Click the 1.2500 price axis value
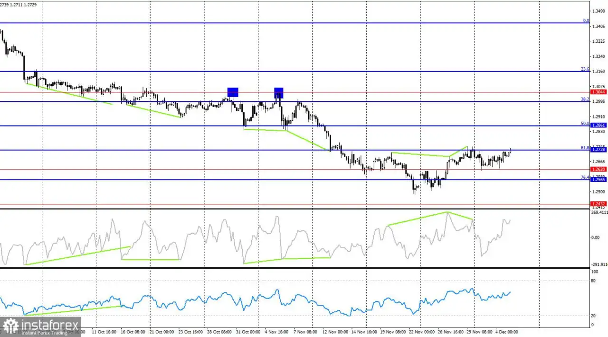608x337 pixels. [x=598, y=191]
